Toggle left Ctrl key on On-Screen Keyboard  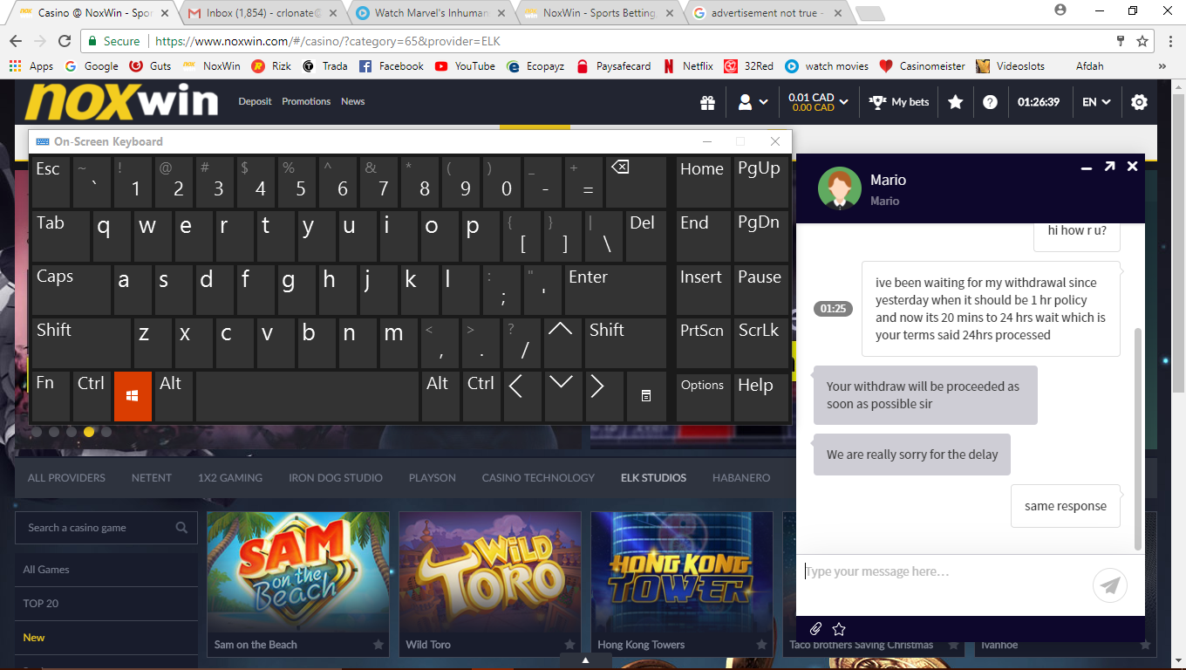pos(92,396)
